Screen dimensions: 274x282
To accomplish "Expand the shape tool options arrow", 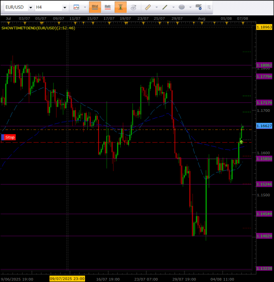I will pos(190,7).
